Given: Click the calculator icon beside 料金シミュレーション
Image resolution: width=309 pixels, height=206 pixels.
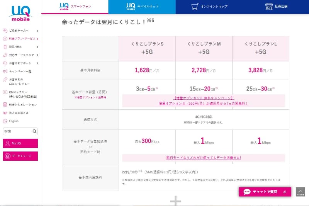Looking at the screenshot, I should pos(5,105).
